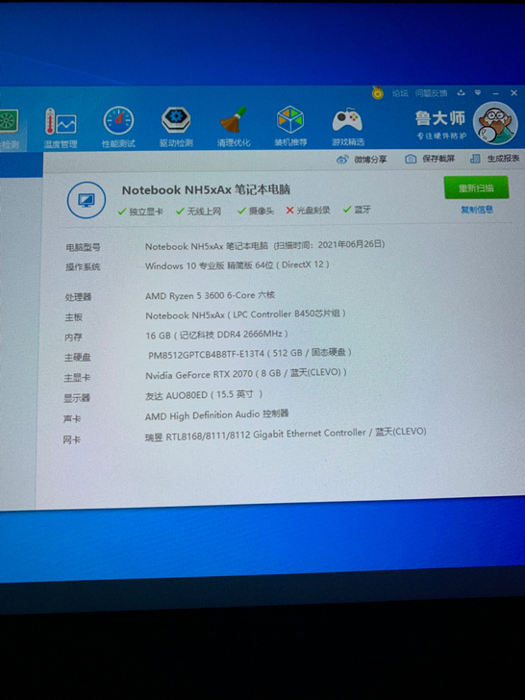Click the gold medal icon
Viewport: 525px width, 700px height.
coord(378,93)
